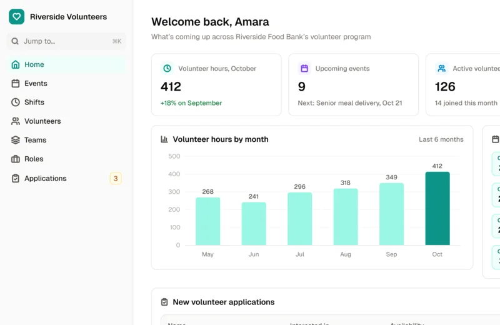Click the Shifts clock icon
The width and height of the screenshot is (500, 325).
click(x=15, y=102)
